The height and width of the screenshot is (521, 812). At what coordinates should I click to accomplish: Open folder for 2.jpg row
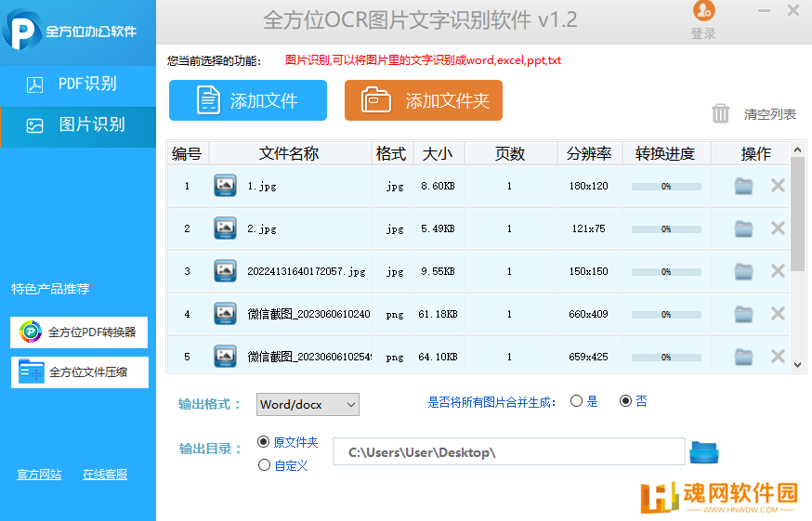coord(743,228)
